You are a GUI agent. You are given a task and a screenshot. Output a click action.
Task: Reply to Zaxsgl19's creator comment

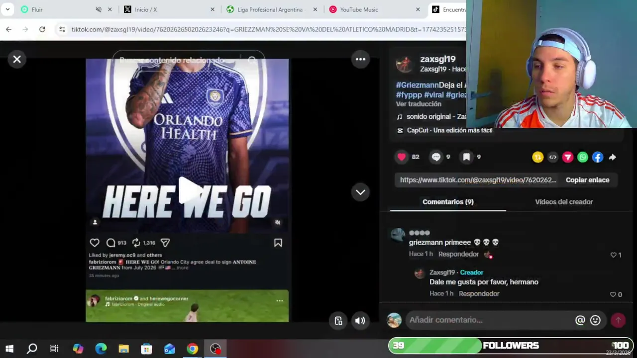click(479, 293)
